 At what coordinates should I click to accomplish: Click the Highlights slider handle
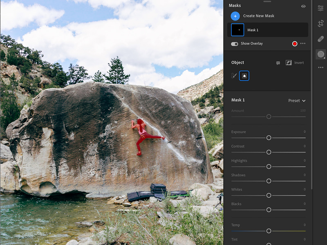tap(269, 167)
